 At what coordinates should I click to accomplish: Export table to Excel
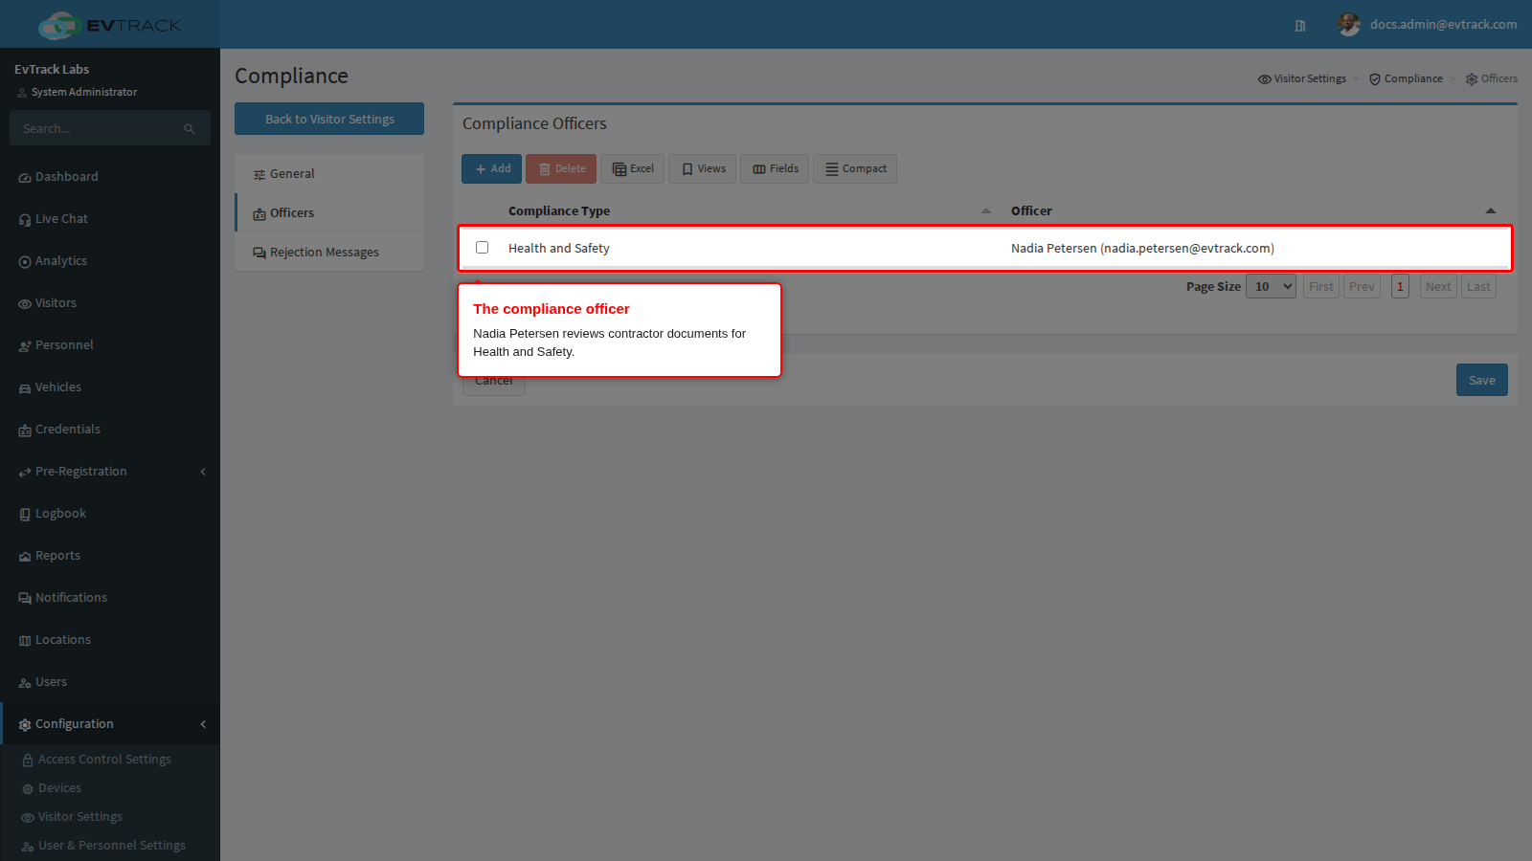(633, 169)
